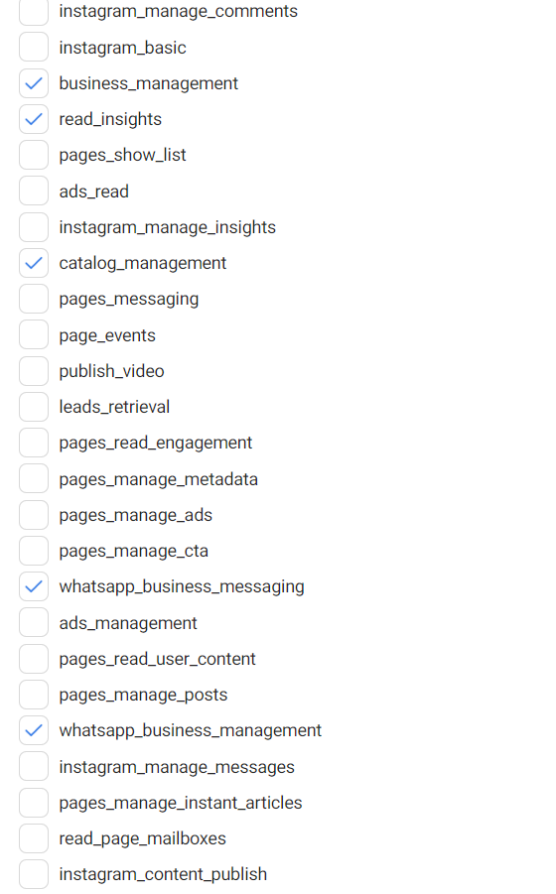556x894 pixels.
Task: Uncheck whatsapp_business_messaging permission
Action: coord(34,586)
